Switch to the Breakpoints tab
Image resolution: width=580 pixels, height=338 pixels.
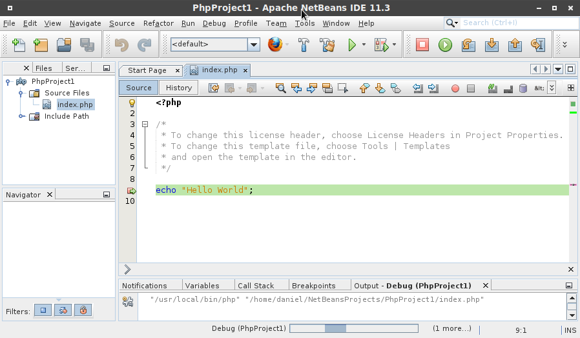[x=313, y=286]
